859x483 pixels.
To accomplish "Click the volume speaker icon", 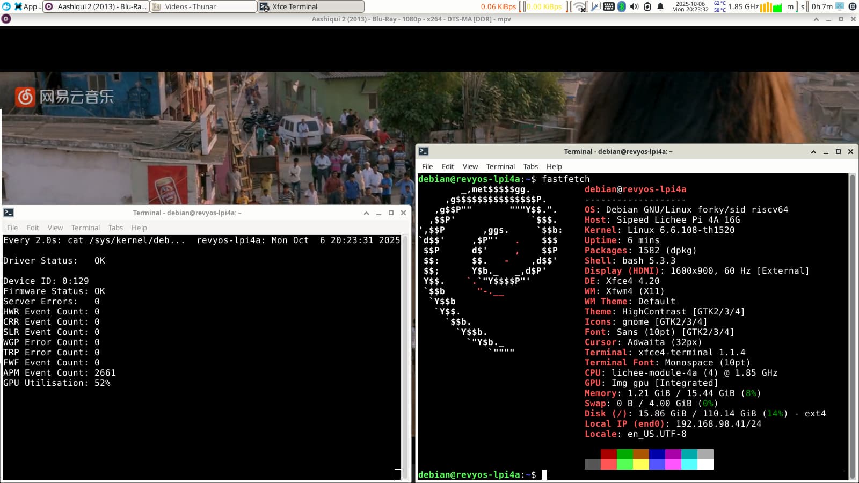I will pyautogui.click(x=634, y=6).
